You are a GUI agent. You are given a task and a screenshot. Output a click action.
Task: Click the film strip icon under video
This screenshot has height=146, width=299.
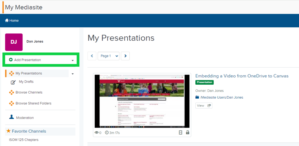pyautogui.click(x=180, y=133)
